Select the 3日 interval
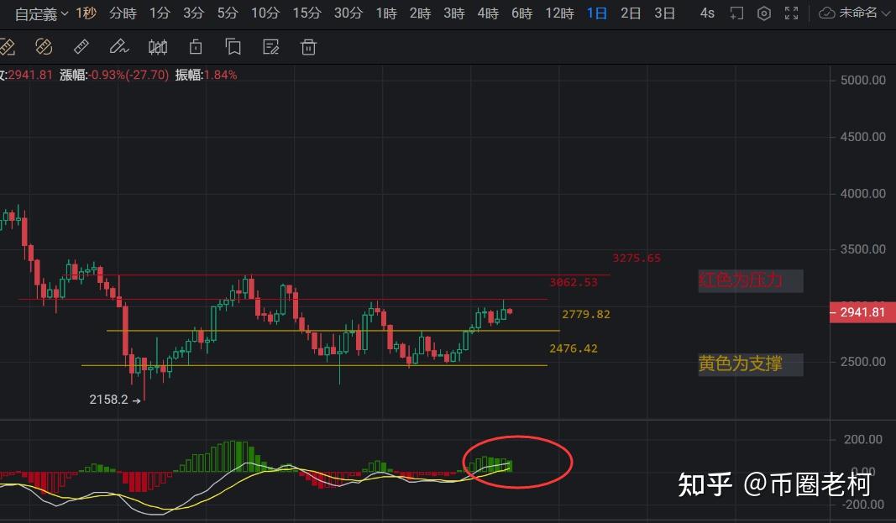Image resolution: width=896 pixels, height=523 pixels. click(x=664, y=13)
